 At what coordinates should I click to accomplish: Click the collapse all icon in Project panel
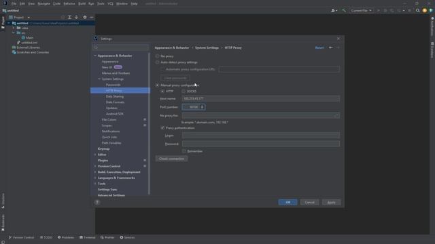(76, 17)
